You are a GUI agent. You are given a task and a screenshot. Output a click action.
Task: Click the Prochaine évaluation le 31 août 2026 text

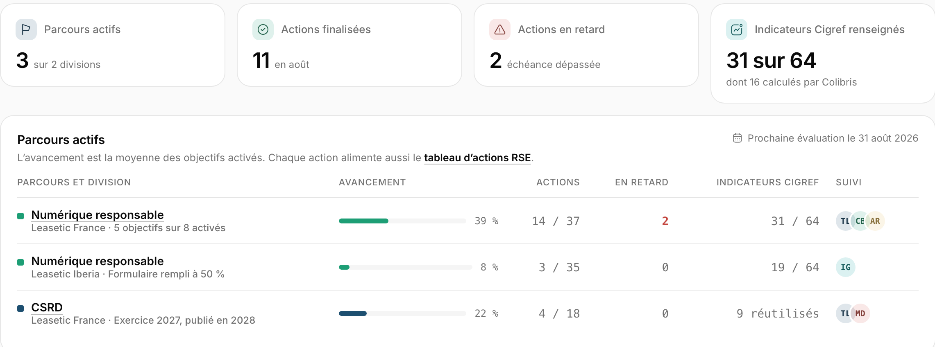point(833,138)
